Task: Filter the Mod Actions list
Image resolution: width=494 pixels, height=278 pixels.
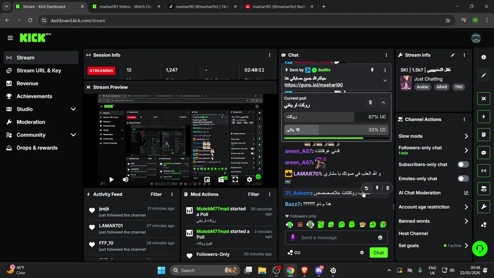Action: tap(254, 194)
